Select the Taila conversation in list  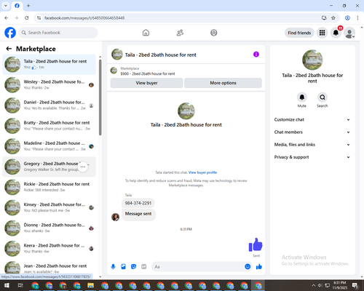tap(49, 64)
